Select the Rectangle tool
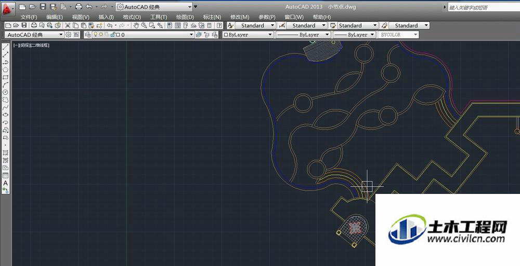 click(x=6, y=77)
